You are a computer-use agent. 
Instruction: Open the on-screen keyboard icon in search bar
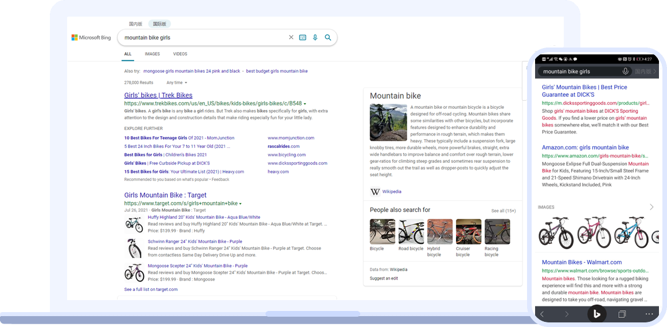click(303, 38)
